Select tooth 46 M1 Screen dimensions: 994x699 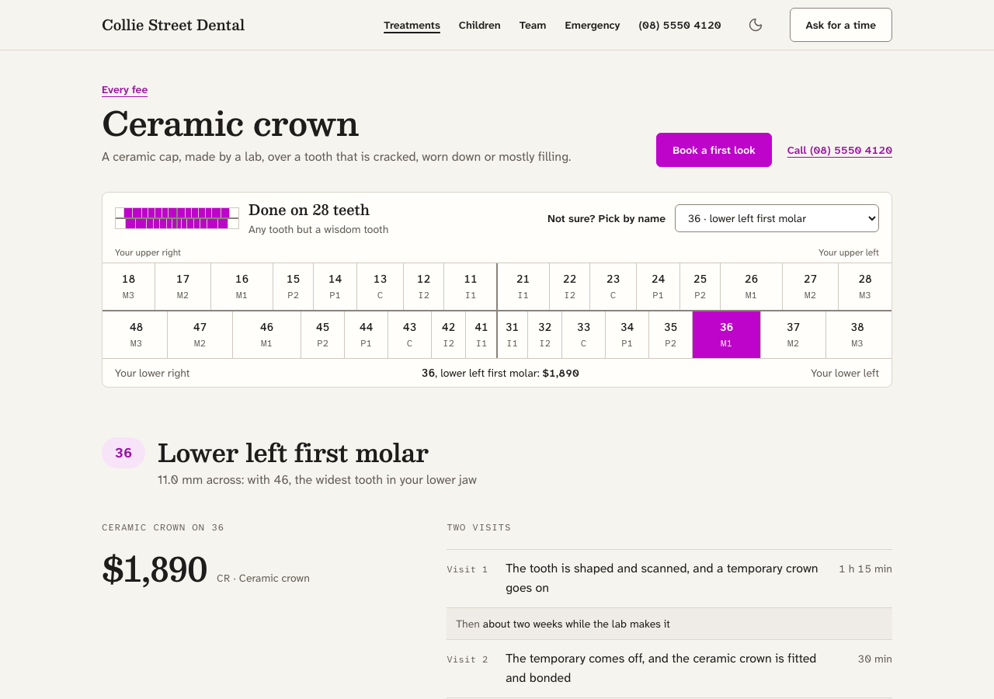pos(266,335)
